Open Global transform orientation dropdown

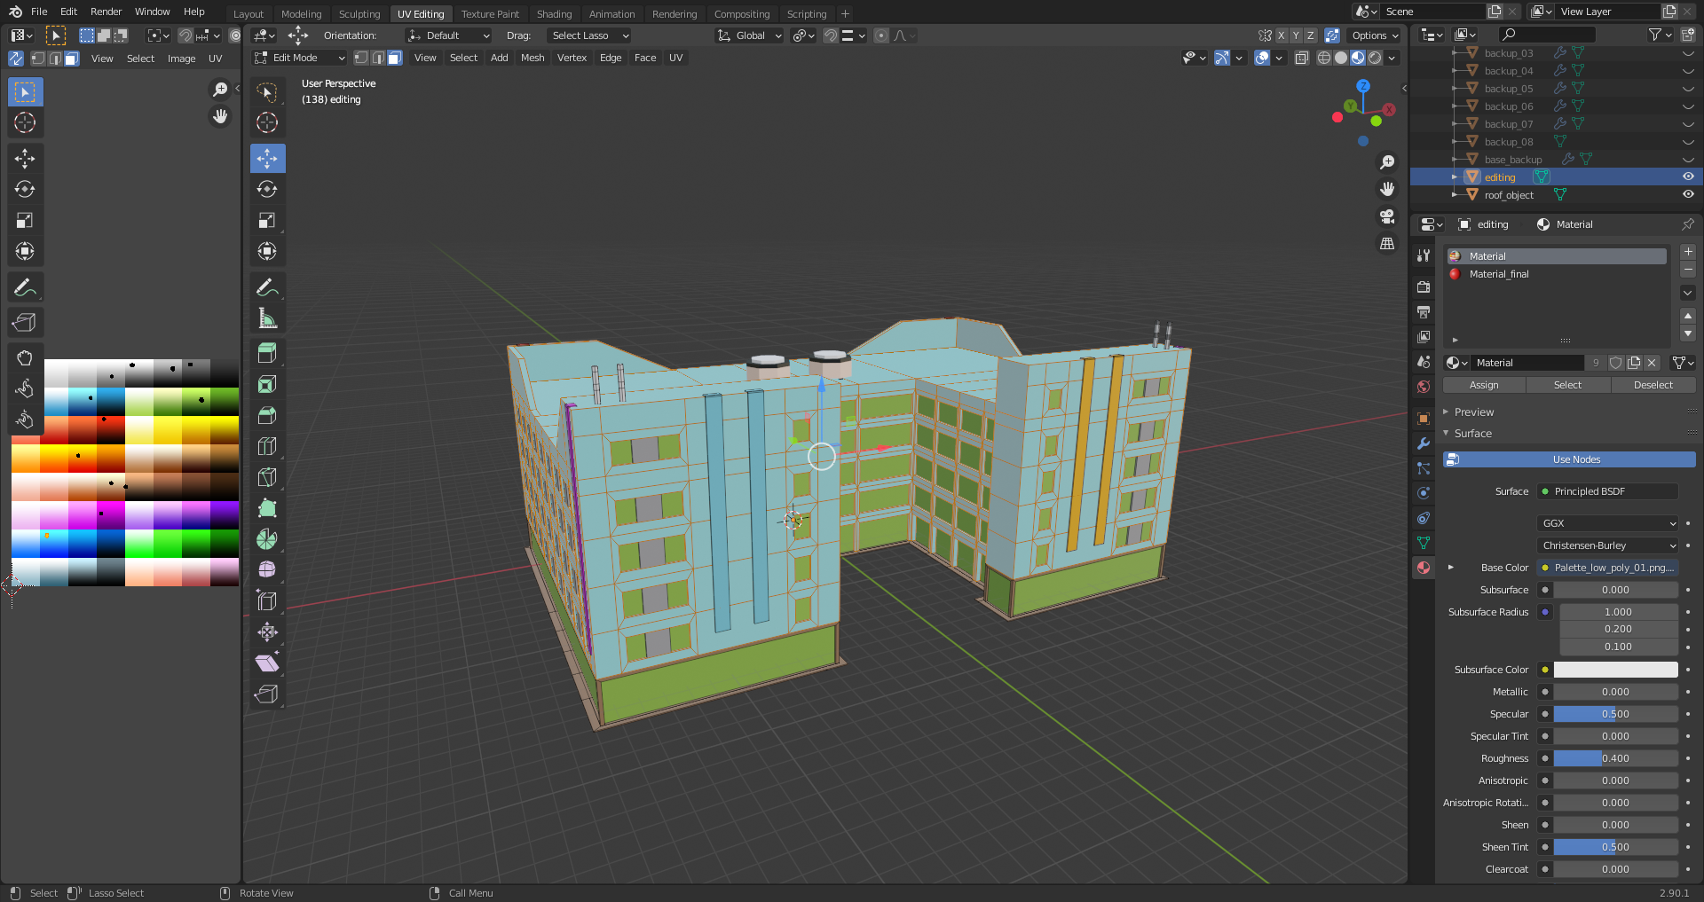tap(750, 35)
